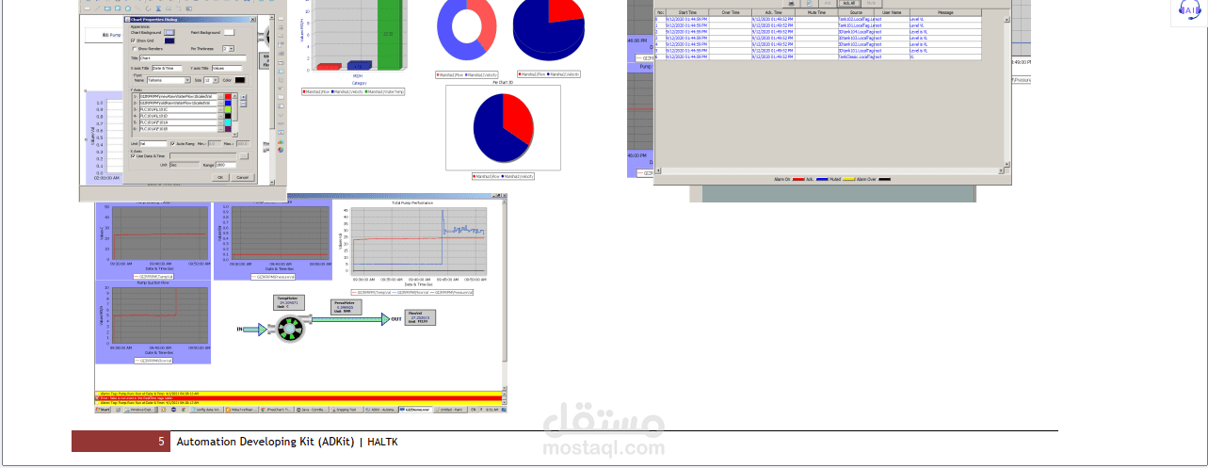Image resolution: width=1208 pixels, height=468 pixels.
Task: Select the red error alarm line
Action: coord(299,397)
